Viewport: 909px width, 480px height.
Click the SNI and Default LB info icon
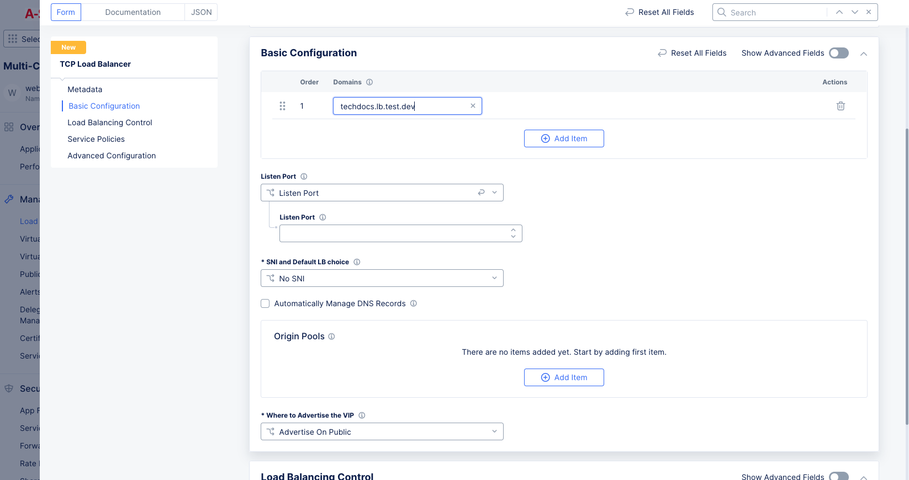tap(357, 262)
